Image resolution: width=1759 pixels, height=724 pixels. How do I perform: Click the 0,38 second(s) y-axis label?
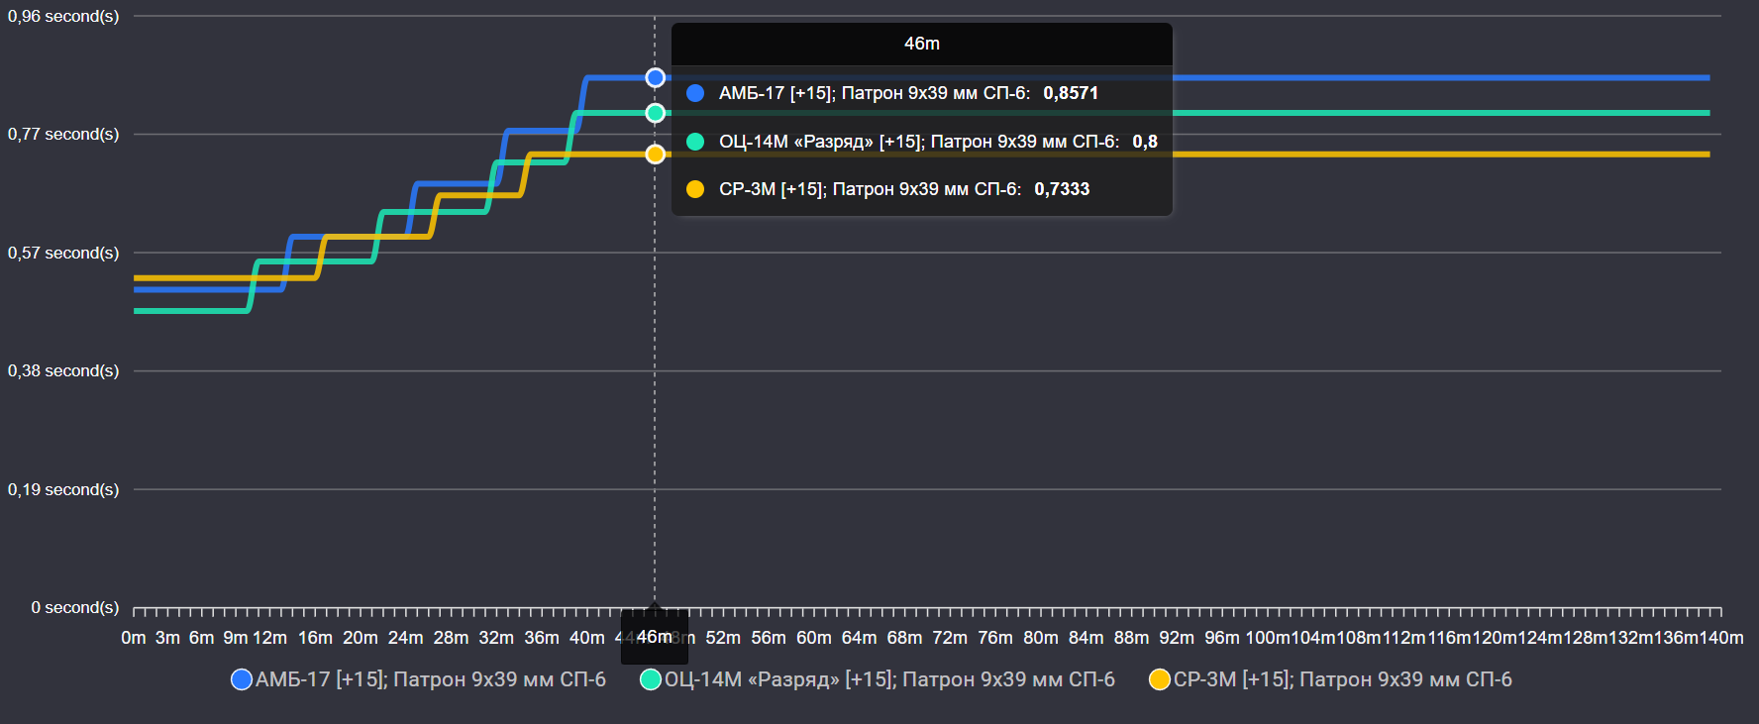pos(63,370)
